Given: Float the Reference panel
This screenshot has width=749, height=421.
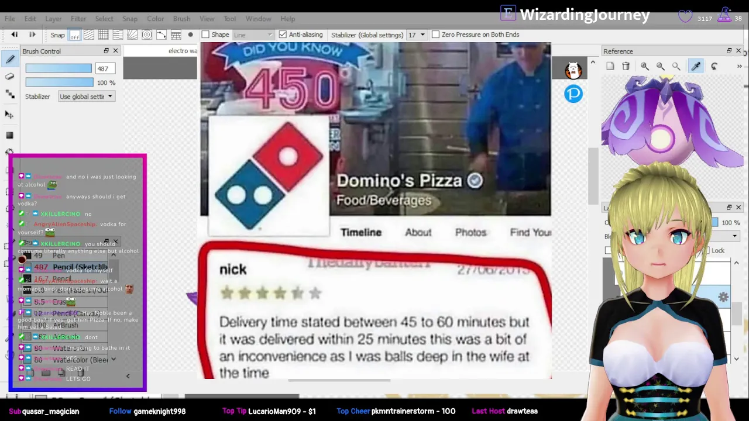Looking at the screenshot, I should point(729,51).
